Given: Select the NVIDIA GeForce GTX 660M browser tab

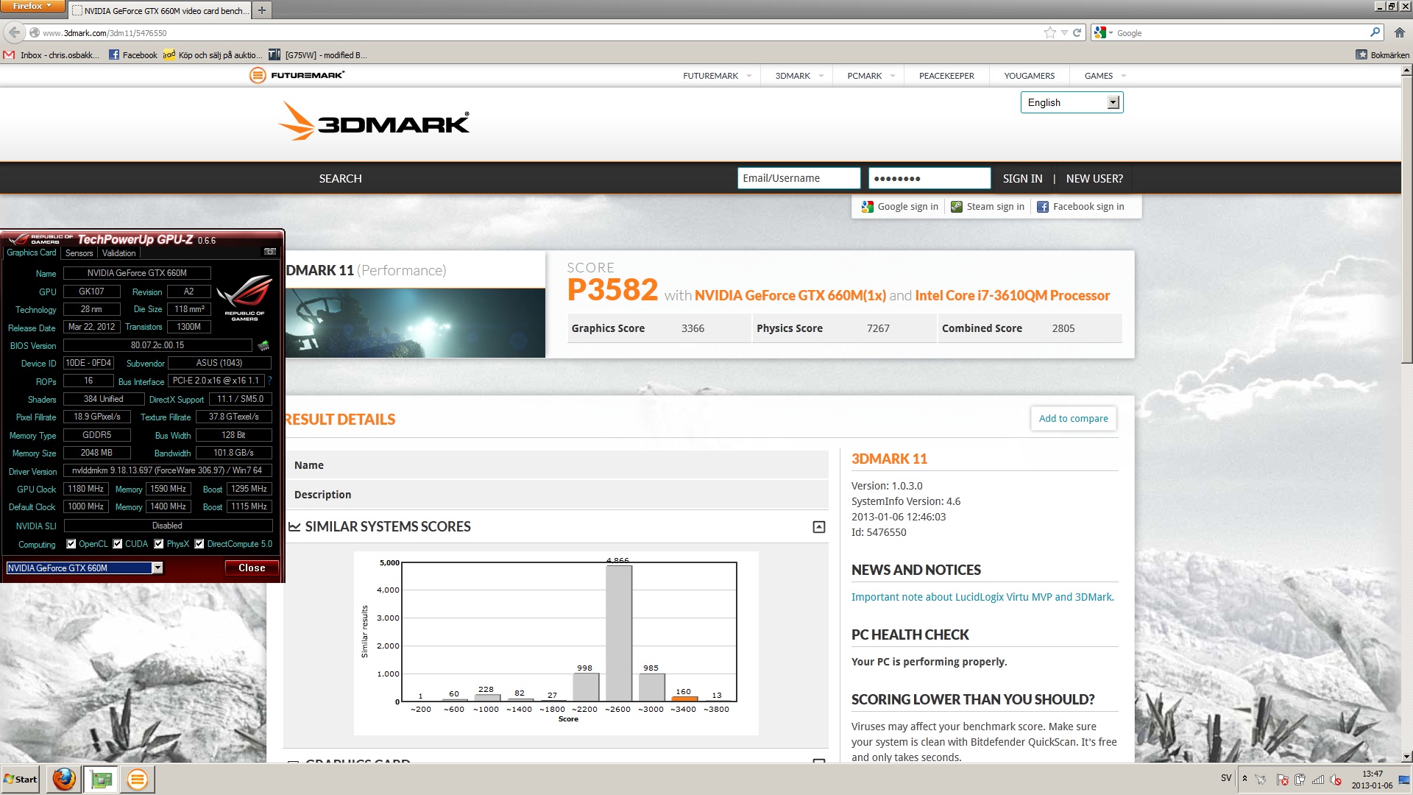Looking at the screenshot, I should tap(160, 10).
